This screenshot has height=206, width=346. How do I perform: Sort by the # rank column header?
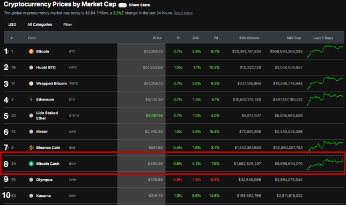click(x=11, y=38)
